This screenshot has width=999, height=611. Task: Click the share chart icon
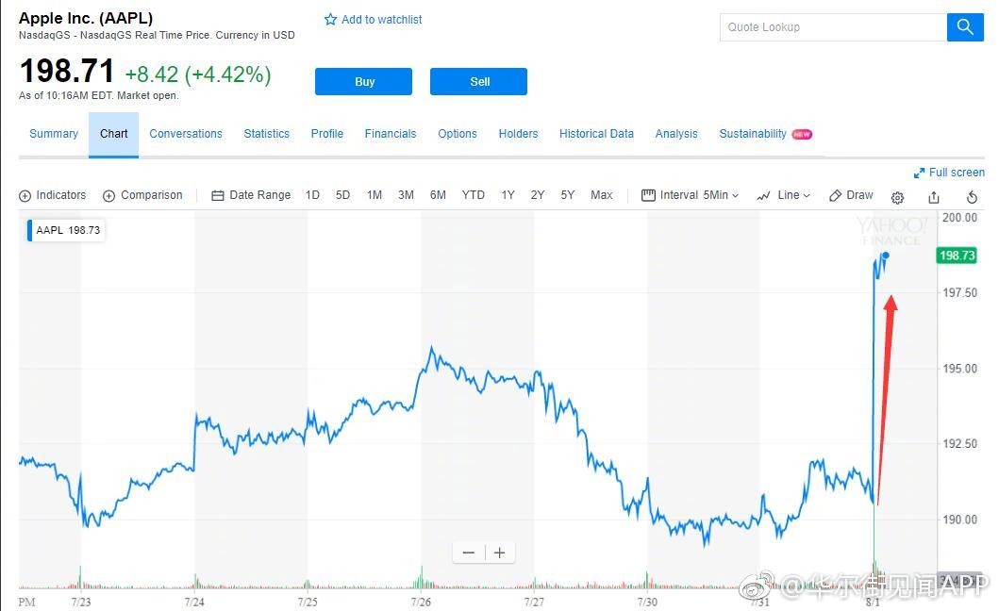click(934, 197)
